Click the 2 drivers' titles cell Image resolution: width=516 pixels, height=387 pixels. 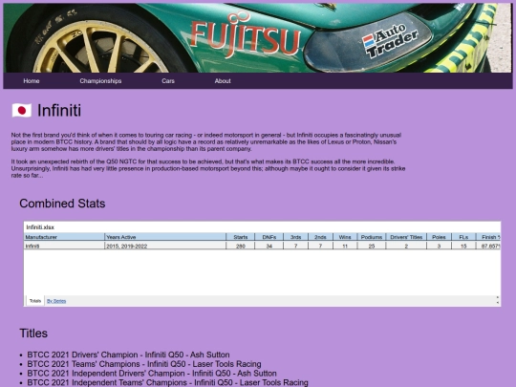(406, 246)
